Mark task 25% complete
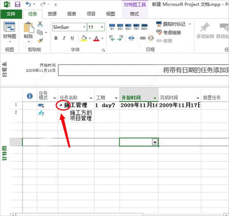 120,27
